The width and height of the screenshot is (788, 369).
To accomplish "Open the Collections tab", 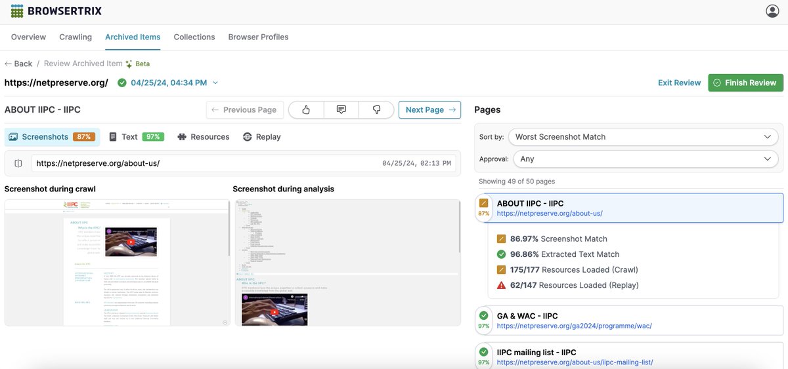I will pyautogui.click(x=194, y=37).
